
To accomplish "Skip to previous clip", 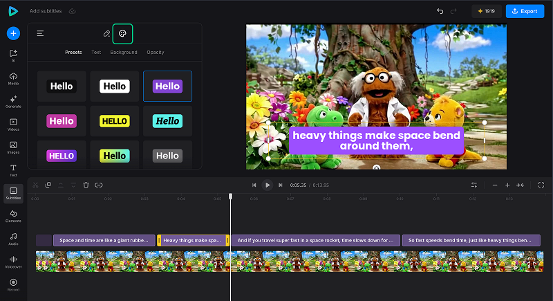I will tap(254, 185).
